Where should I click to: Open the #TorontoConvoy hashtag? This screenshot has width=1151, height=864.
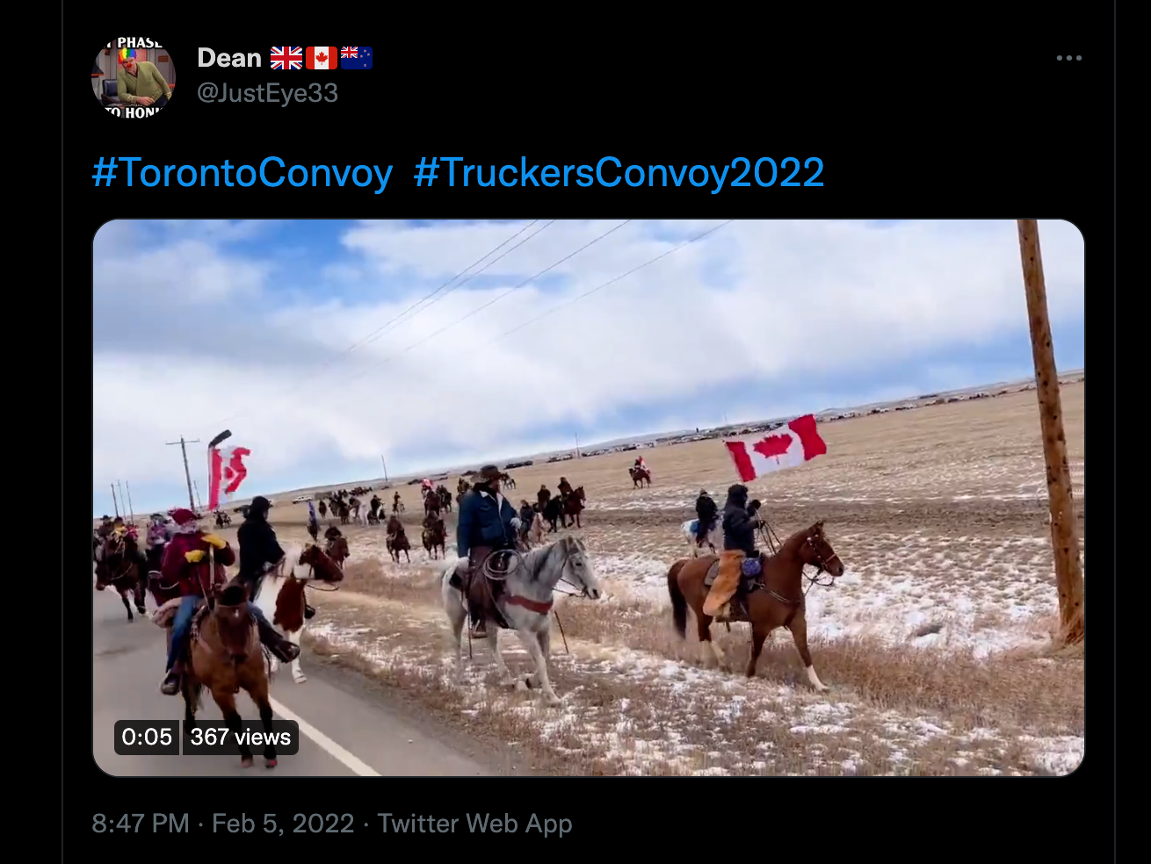[x=243, y=173]
